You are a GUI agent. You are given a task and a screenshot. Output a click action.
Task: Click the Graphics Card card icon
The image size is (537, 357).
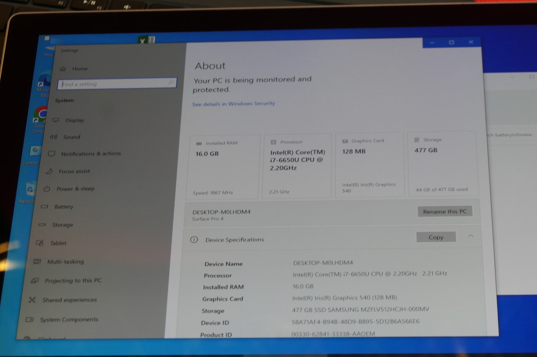coord(345,141)
